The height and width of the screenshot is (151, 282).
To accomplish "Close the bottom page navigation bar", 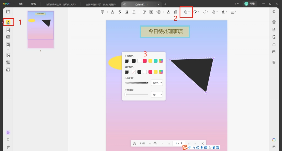I will tap(203, 144).
